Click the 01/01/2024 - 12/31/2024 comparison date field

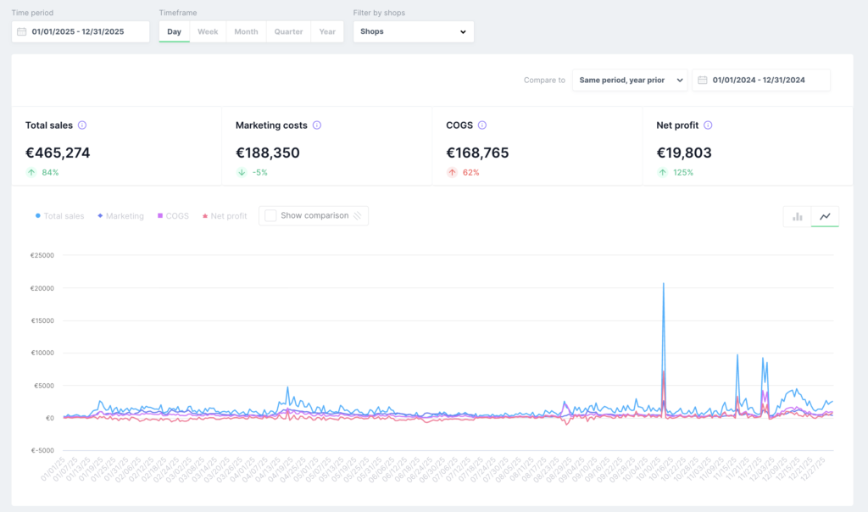click(x=761, y=81)
